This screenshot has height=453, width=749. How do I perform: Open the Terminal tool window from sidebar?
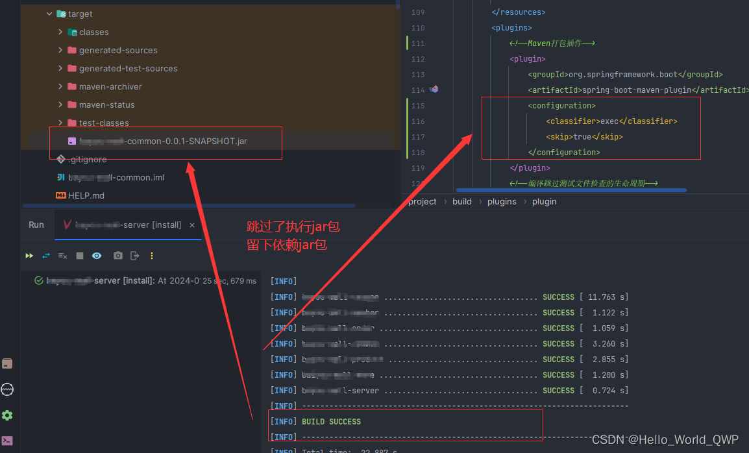tap(8, 441)
